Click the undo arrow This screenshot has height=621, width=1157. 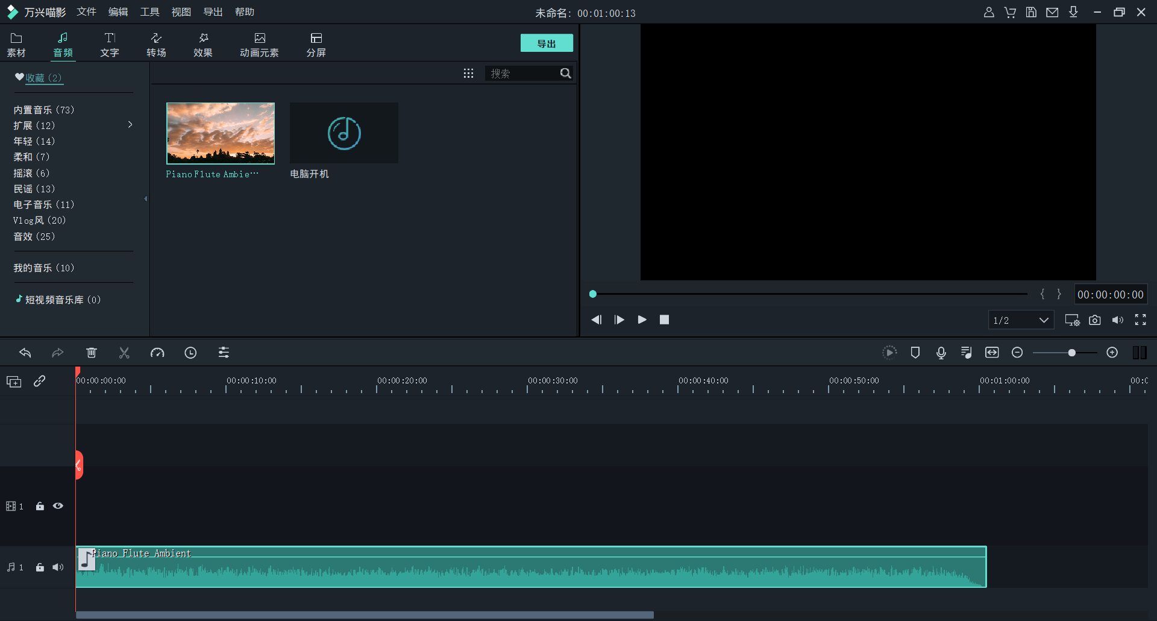coord(25,353)
